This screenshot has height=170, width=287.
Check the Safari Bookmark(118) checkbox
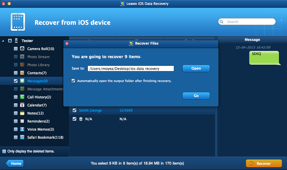[16, 137]
